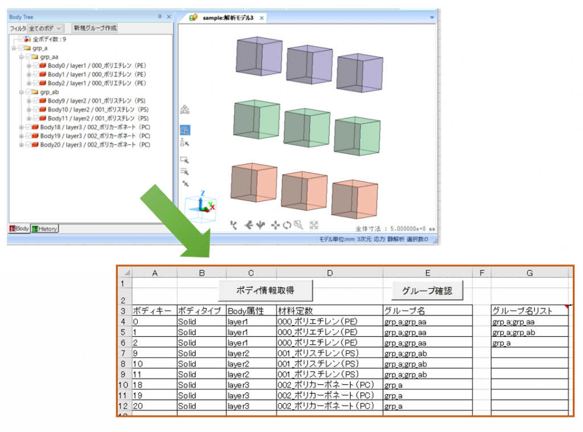Uncheck the grp_aa group checkbox
This screenshot has width=583, height=432.
27,57
